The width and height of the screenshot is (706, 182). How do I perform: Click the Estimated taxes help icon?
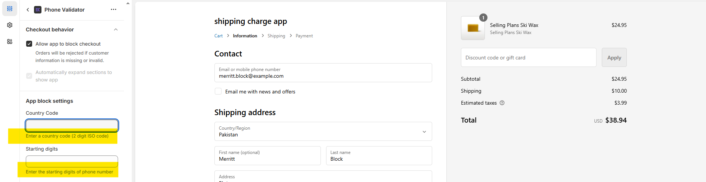(x=502, y=103)
